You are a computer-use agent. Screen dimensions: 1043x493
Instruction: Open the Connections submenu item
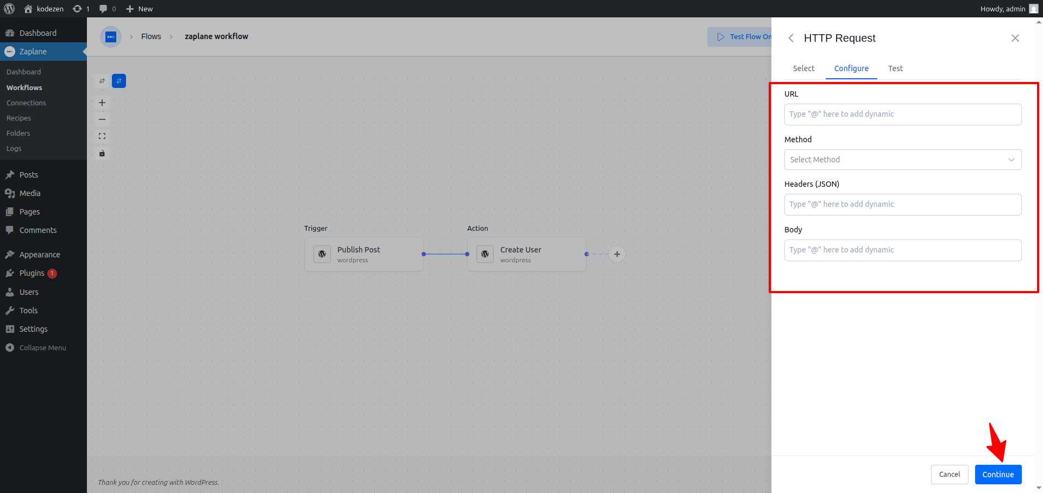tap(26, 103)
